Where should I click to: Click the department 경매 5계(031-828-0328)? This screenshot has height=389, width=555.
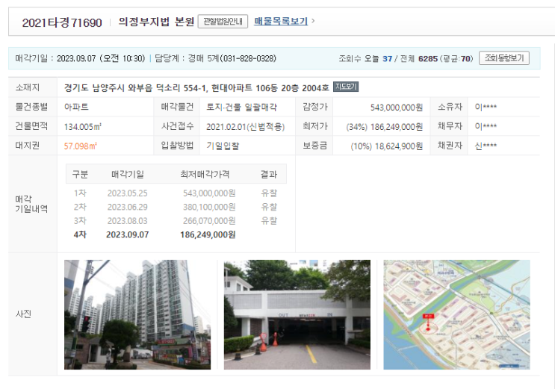click(x=232, y=58)
